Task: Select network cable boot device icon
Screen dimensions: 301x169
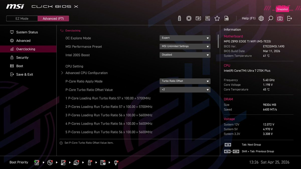Action: coord(116,162)
